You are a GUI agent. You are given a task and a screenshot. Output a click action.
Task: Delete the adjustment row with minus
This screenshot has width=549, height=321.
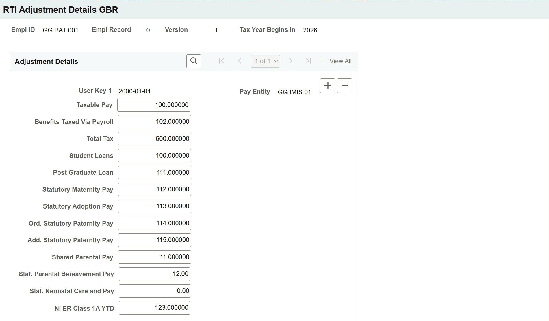coord(345,86)
